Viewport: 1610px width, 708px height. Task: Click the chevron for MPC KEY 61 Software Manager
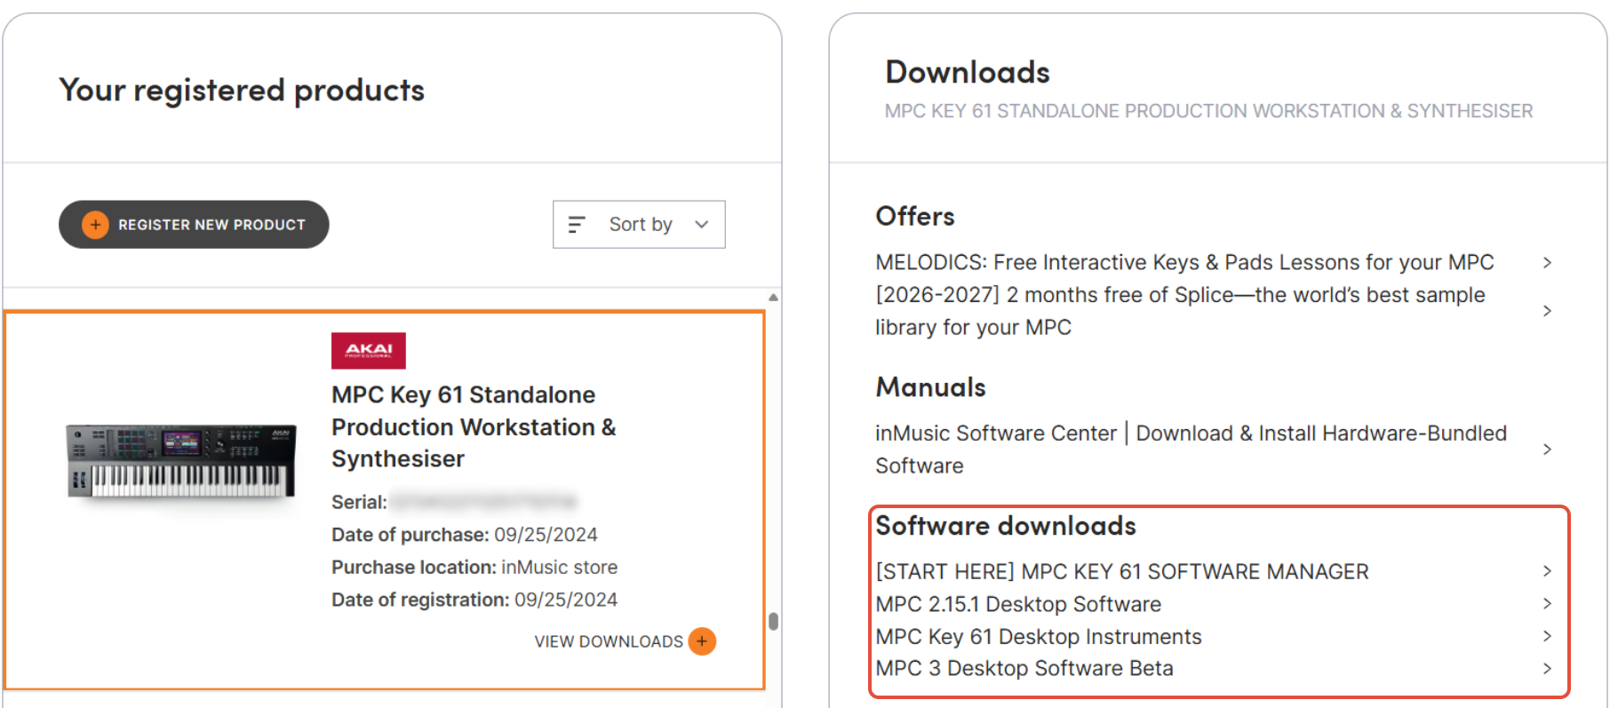(1547, 571)
